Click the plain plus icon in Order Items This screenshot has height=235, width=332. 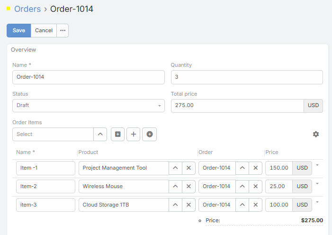click(x=134, y=135)
